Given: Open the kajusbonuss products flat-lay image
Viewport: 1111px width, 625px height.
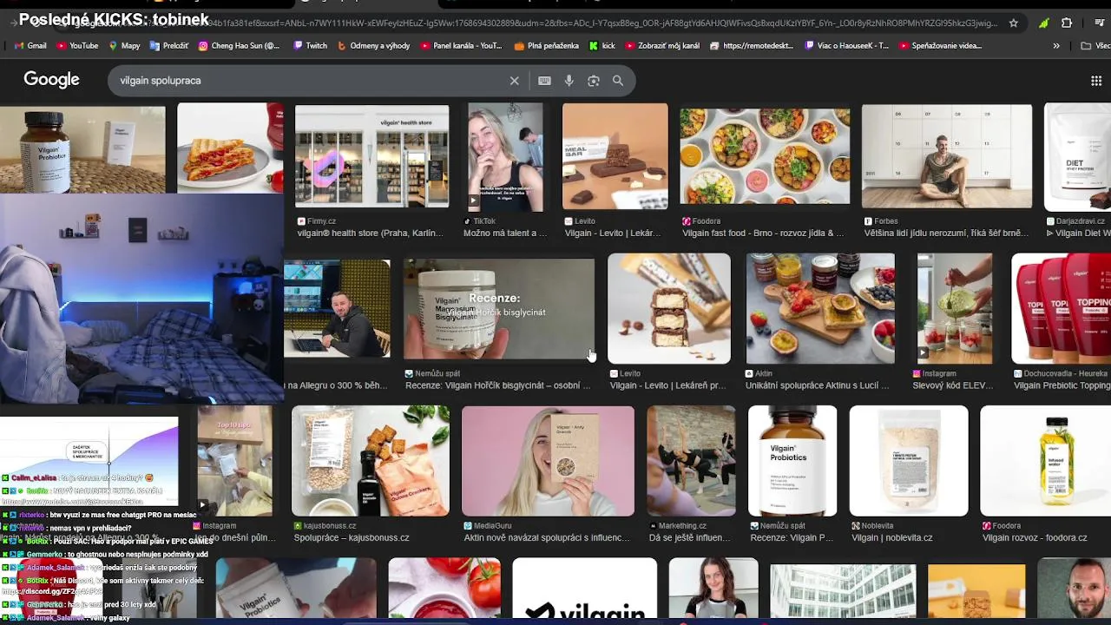Looking at the screenshot, I should pos(371,461).
